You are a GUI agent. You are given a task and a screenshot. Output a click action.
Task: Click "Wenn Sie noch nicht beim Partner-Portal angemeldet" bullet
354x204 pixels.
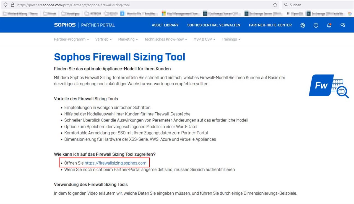coord(149,169)
